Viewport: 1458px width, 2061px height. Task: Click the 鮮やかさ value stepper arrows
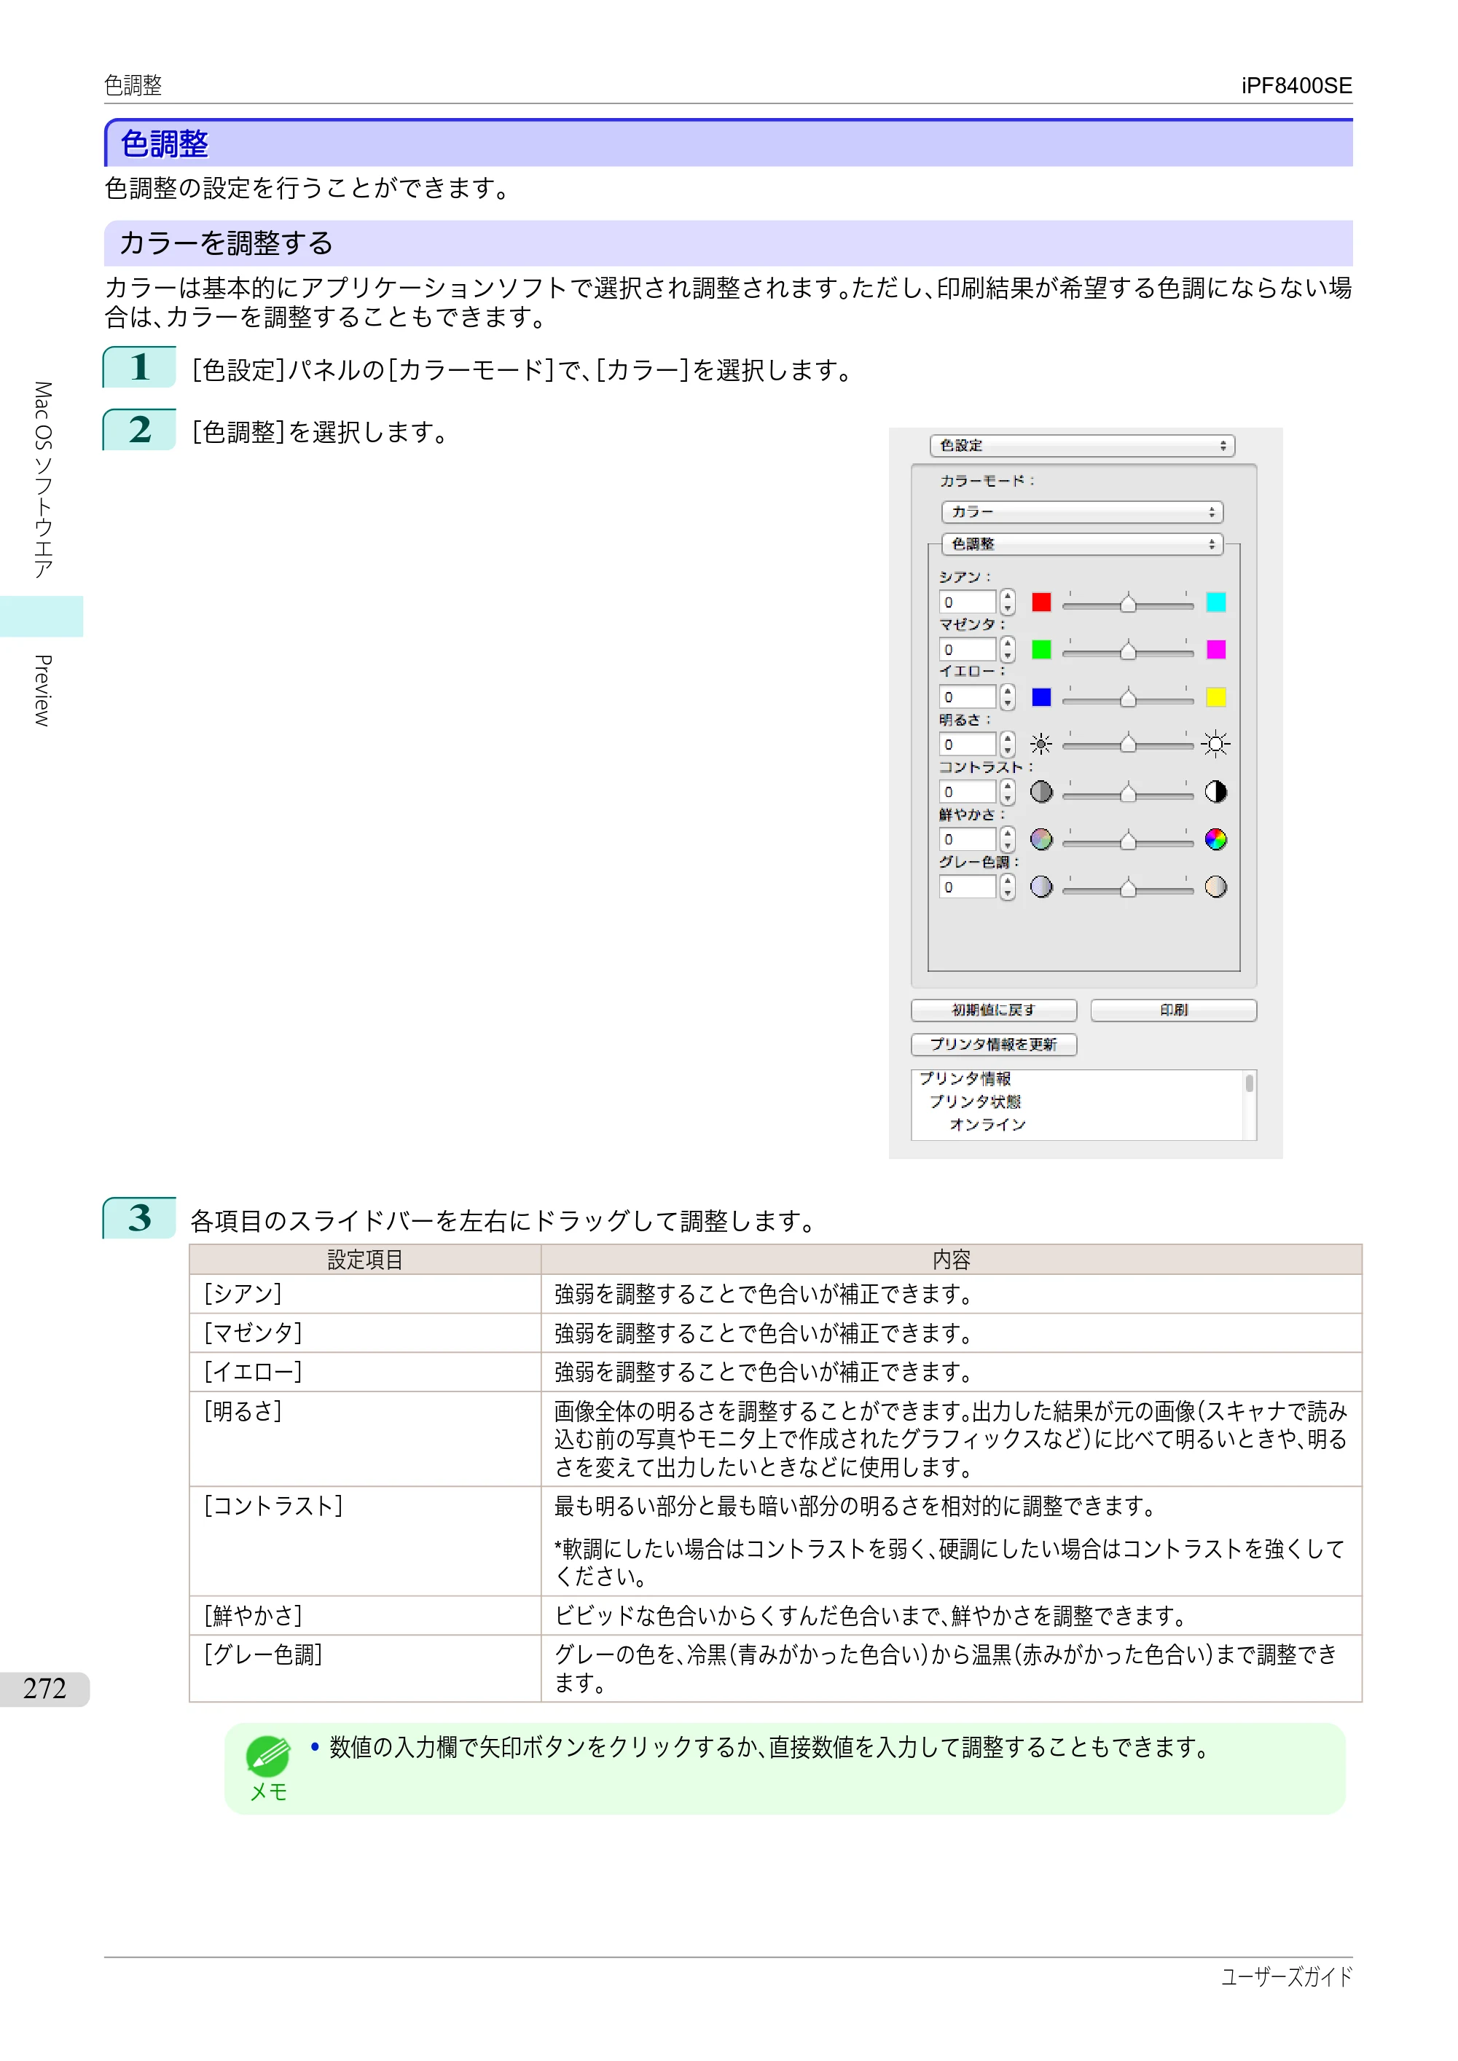click(x=1007, y=839)
